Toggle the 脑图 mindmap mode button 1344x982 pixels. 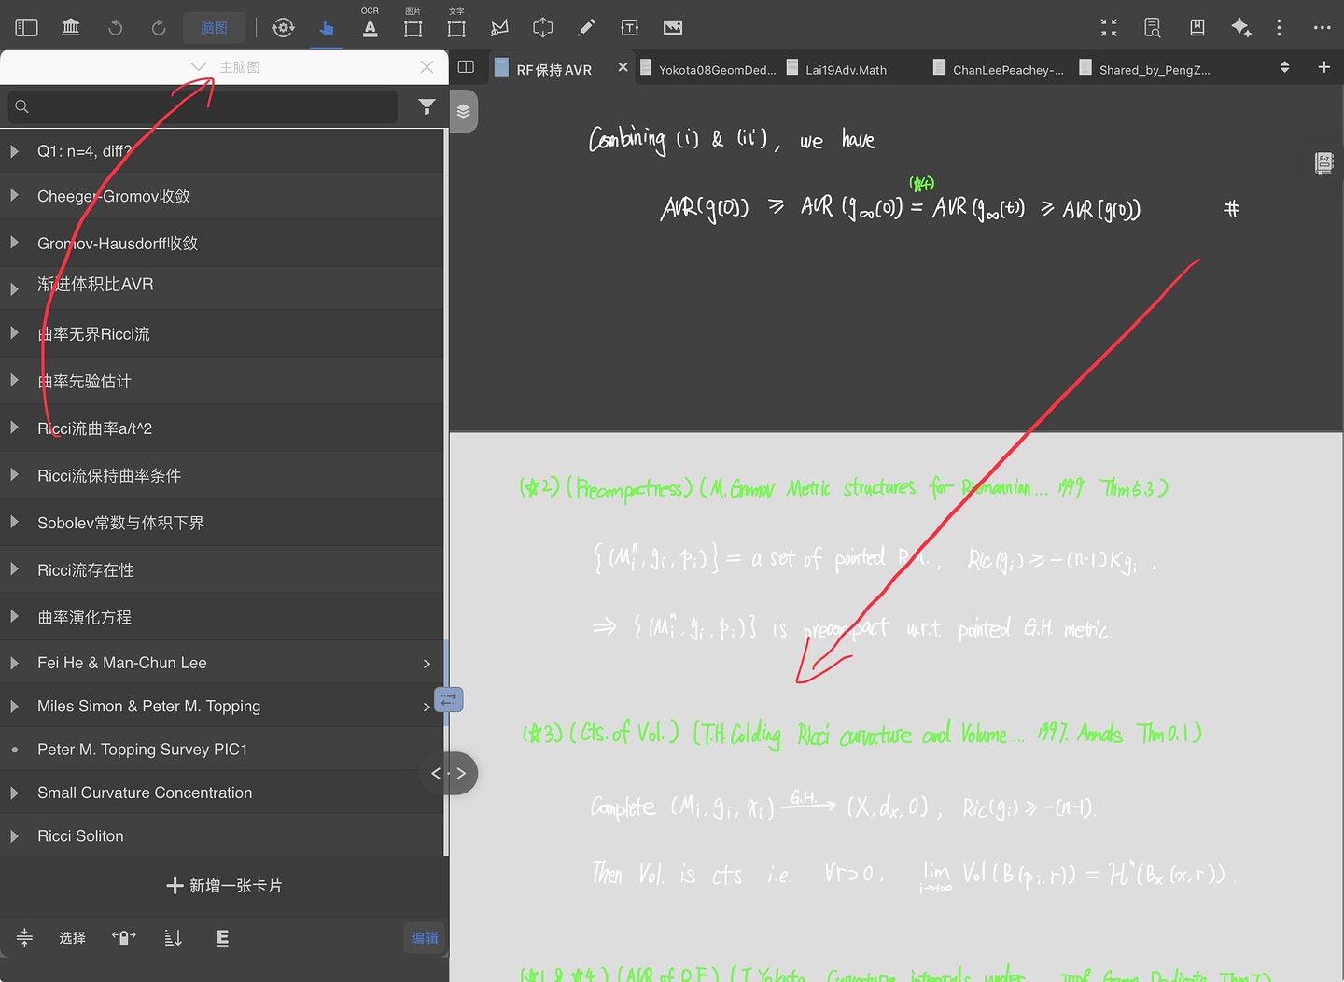214,28
